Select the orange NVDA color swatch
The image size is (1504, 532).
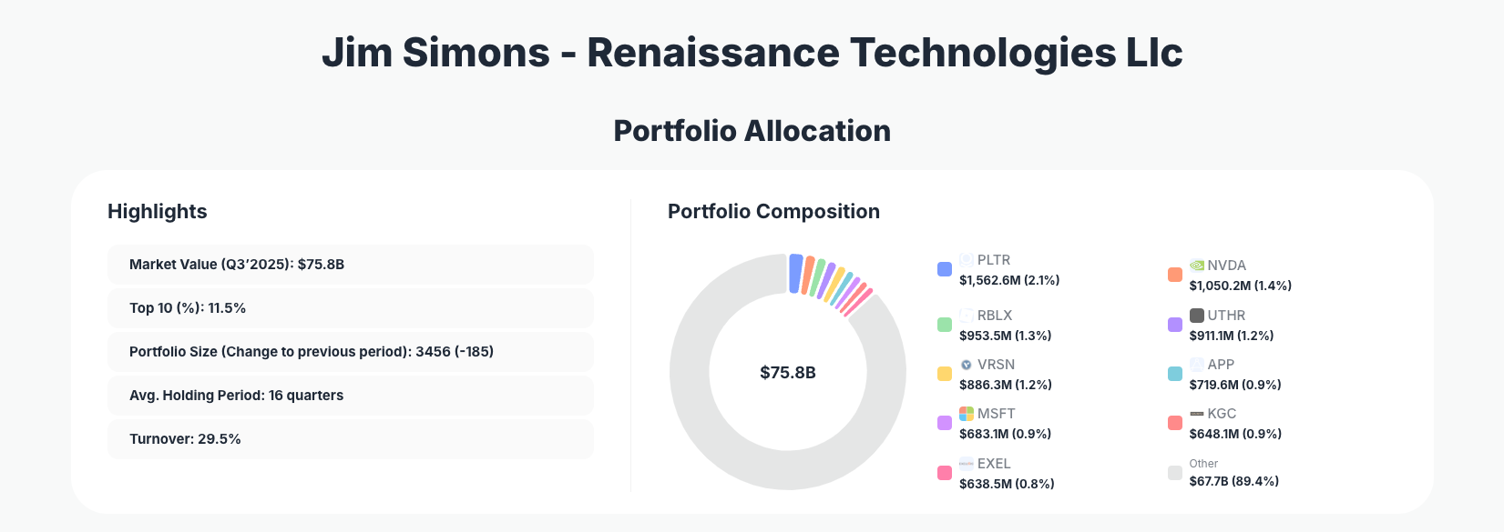point(1174,274)
